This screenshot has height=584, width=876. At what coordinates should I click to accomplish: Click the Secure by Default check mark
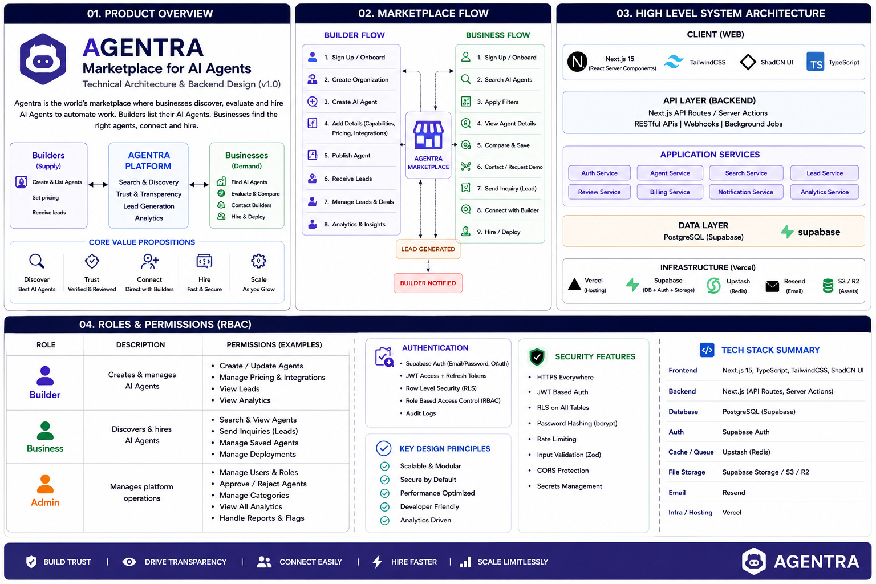coord(385,480)
